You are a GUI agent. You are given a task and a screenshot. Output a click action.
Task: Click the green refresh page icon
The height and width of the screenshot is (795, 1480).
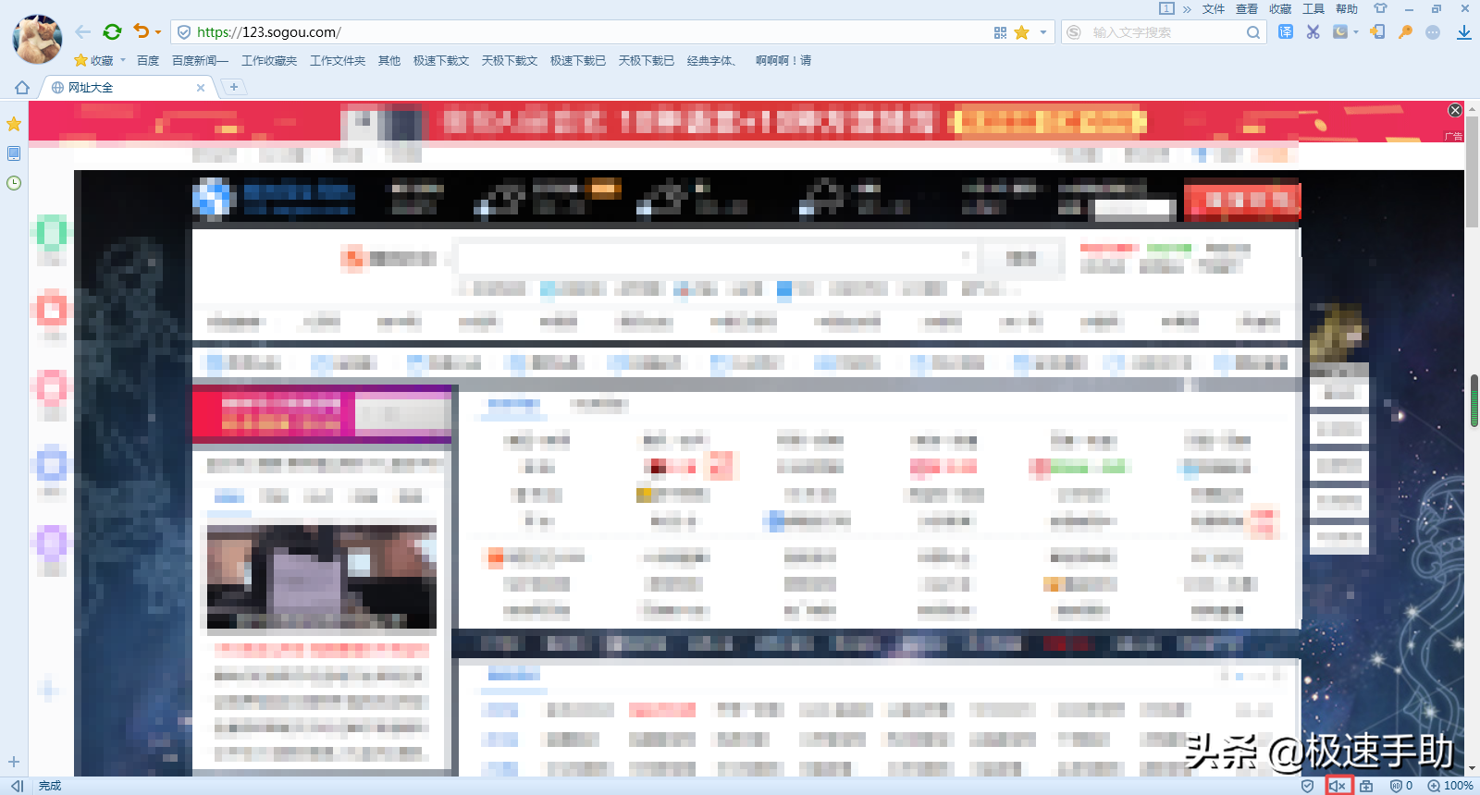pyautogui.click(x=112, y=32)
